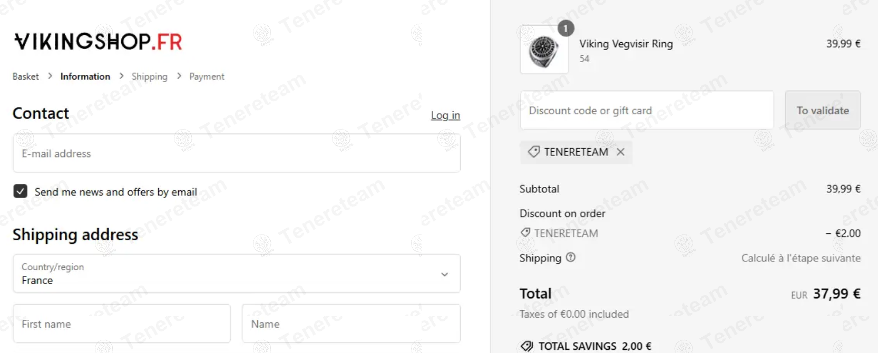Select the Payment breadcrumb step

pos(207,77)
